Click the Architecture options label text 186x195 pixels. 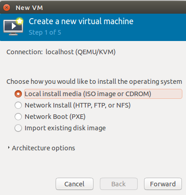point(43,148)
